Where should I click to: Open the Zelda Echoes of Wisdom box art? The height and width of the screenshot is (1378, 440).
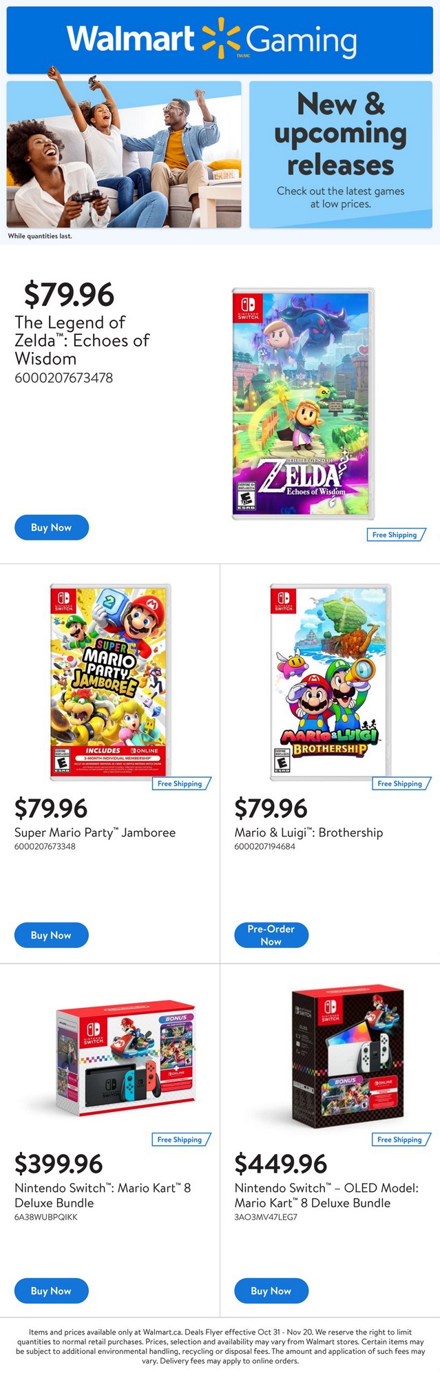[x=303, y=403]
